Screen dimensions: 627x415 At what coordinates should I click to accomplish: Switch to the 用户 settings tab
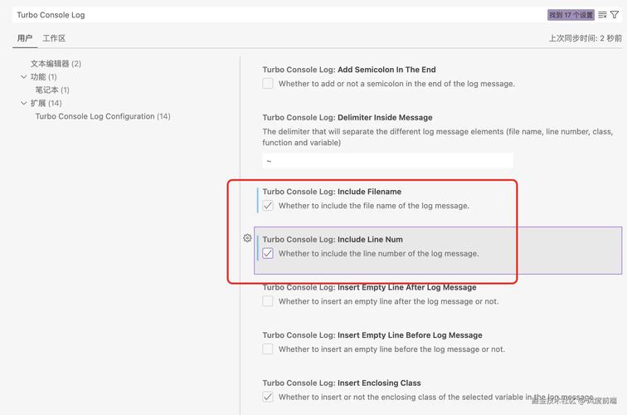[x=25, y=38]
